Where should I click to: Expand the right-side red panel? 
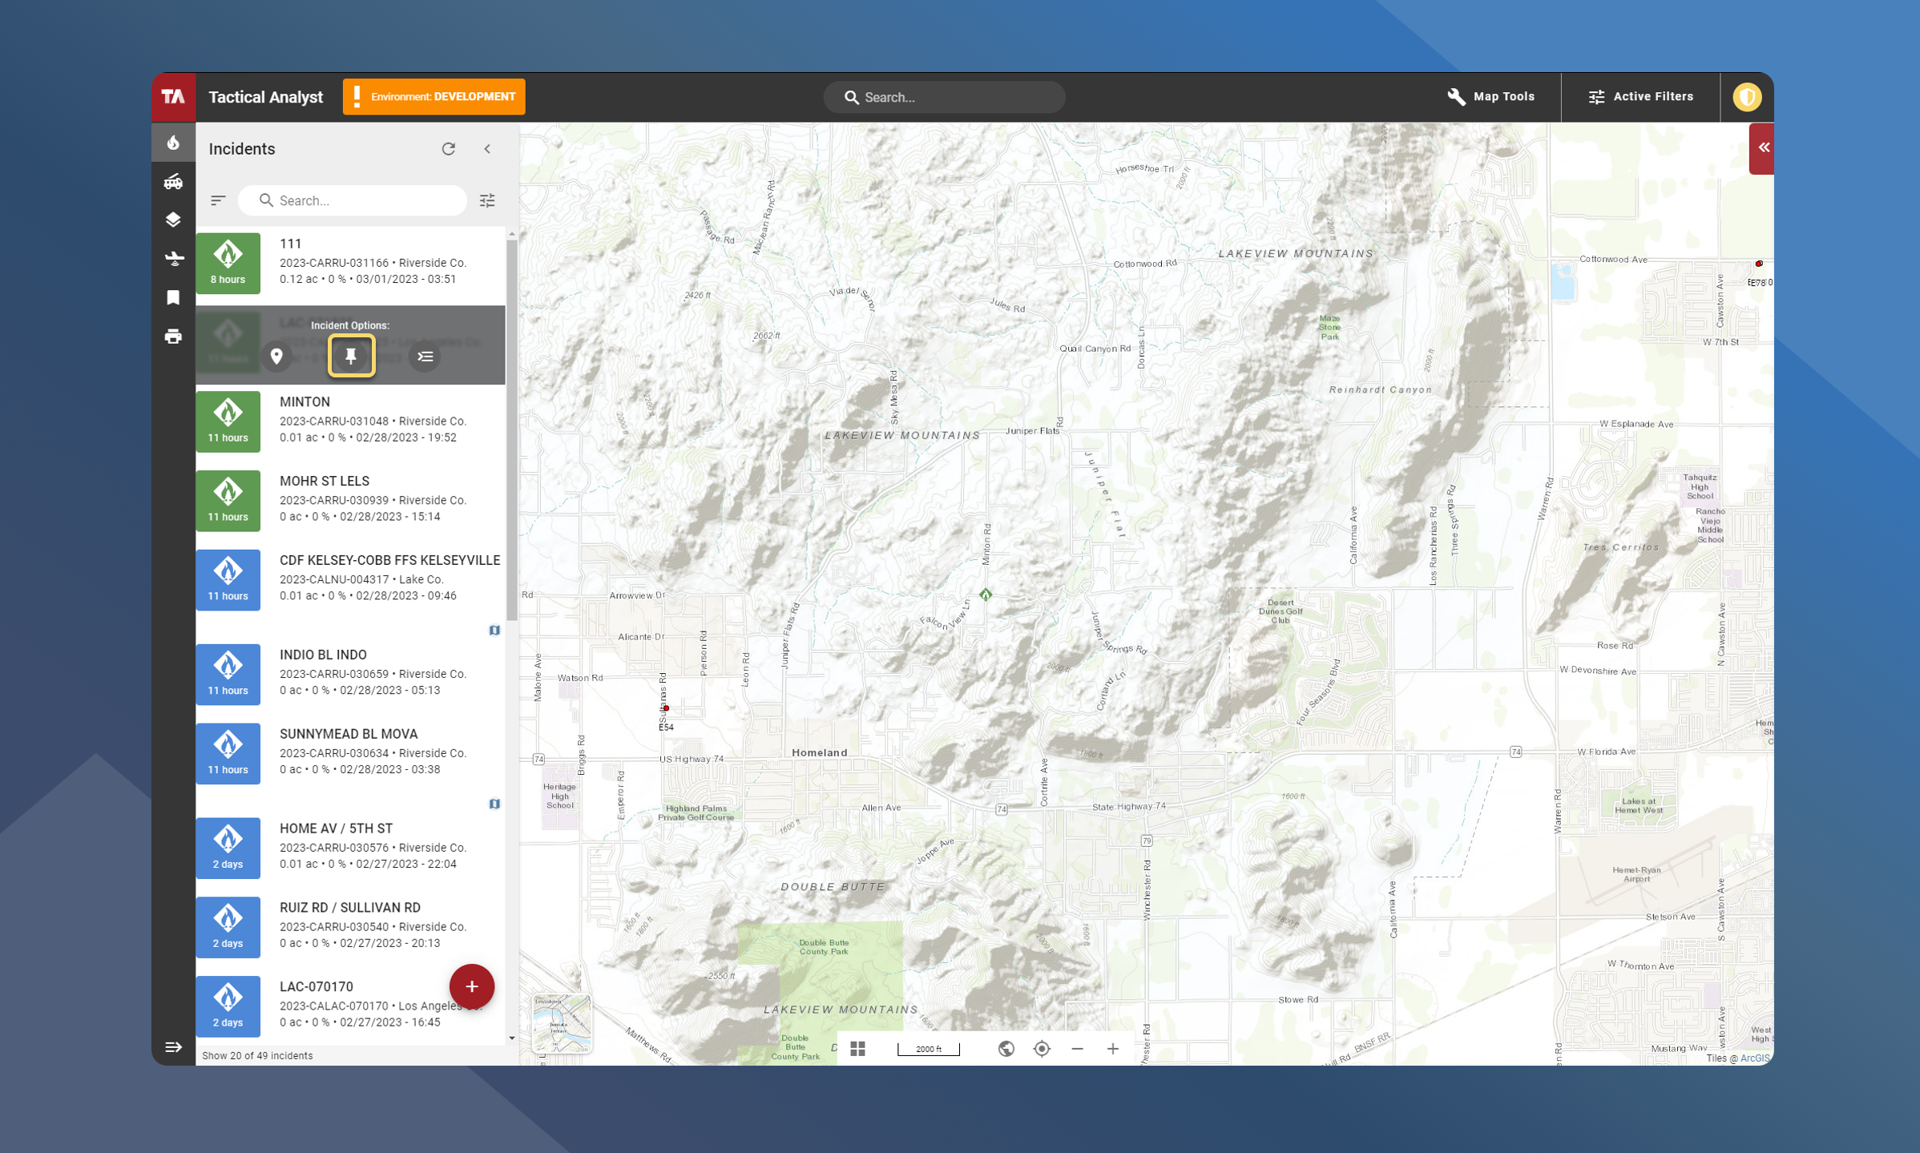1762,147
